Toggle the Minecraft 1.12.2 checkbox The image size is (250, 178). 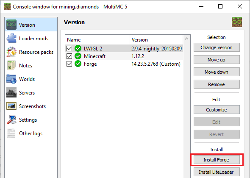pyautogui.click(x=69, y=56)
